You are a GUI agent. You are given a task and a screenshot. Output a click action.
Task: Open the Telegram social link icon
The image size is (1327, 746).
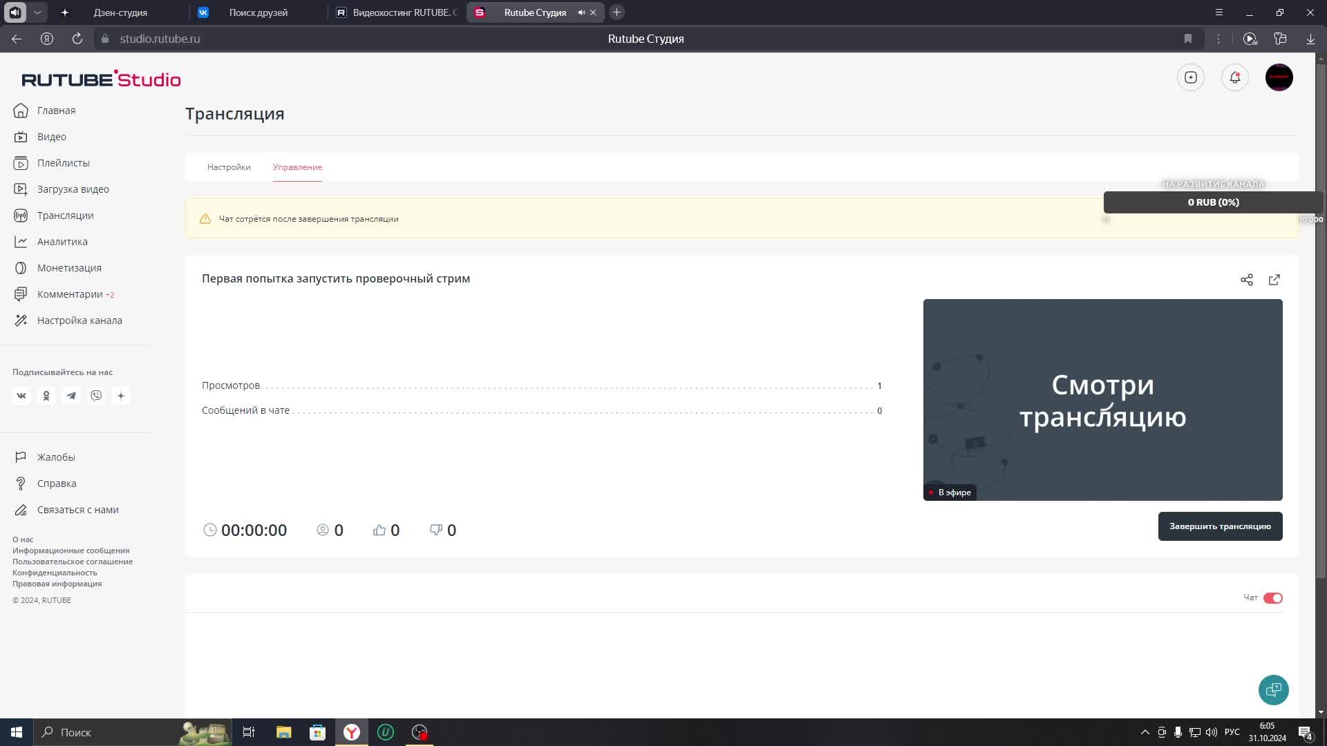(71, 396)
